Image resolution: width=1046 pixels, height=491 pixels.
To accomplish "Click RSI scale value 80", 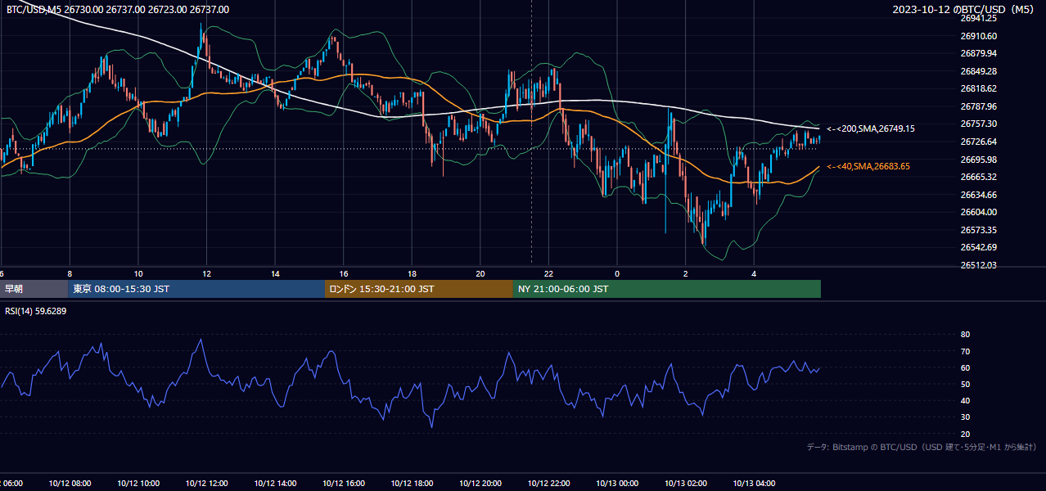I will pyautogui.click(x=965, y=335).
